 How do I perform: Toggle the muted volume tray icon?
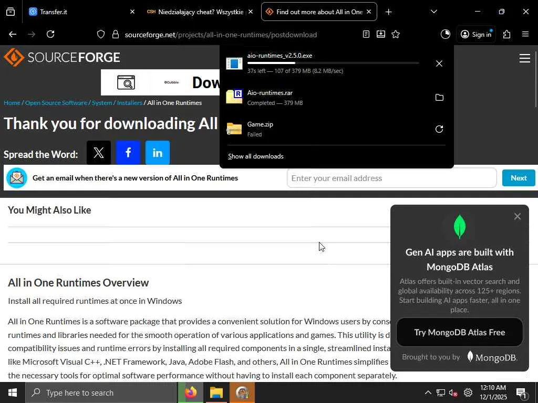pos(453,393)
